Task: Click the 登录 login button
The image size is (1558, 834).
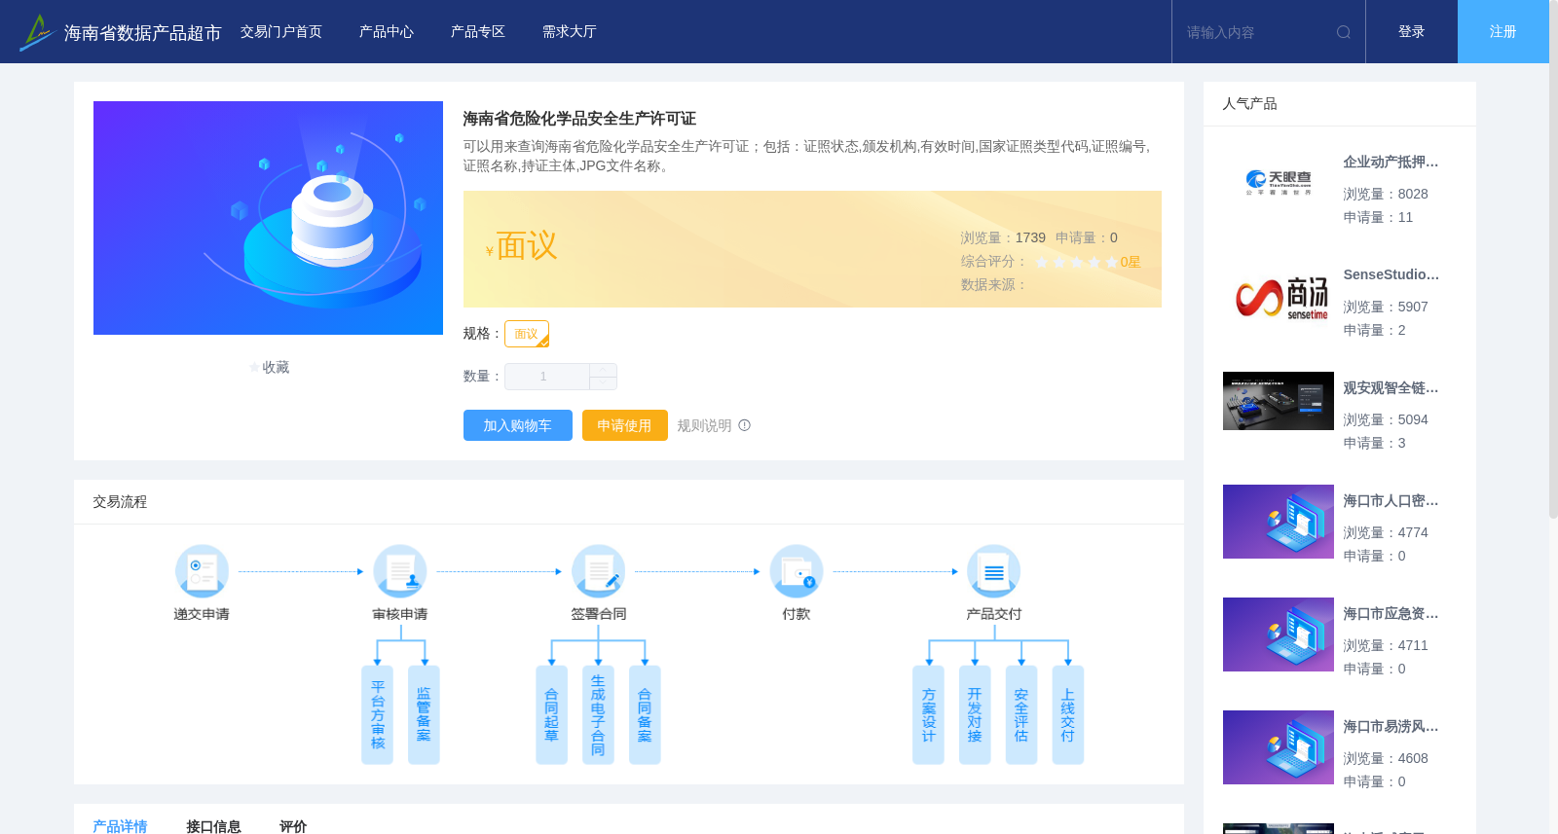Action: point(1412,32)
